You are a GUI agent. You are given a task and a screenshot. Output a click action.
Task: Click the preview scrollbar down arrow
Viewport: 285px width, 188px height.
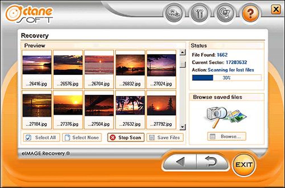(x=182, y=127)
